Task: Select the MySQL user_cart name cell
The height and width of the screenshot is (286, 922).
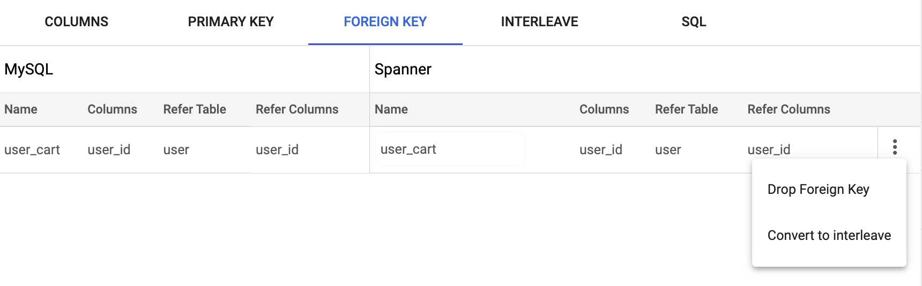Action: pos(32,150)
